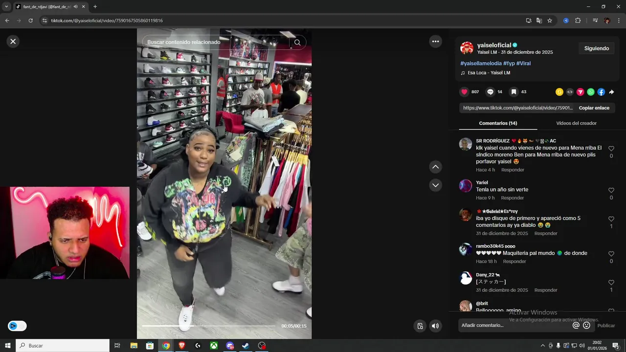Open Brave browser from the taskbar
The image size is (626, 352).
coord(182,346)
